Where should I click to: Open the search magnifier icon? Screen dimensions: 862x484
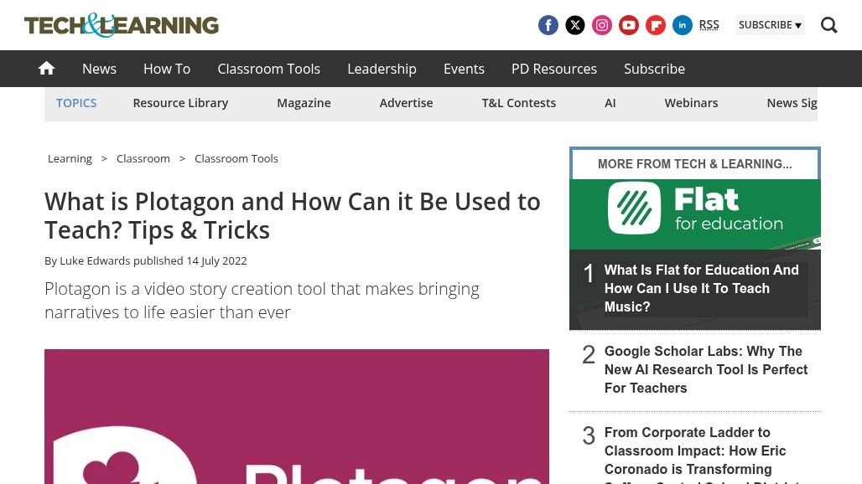click(829, 25)
